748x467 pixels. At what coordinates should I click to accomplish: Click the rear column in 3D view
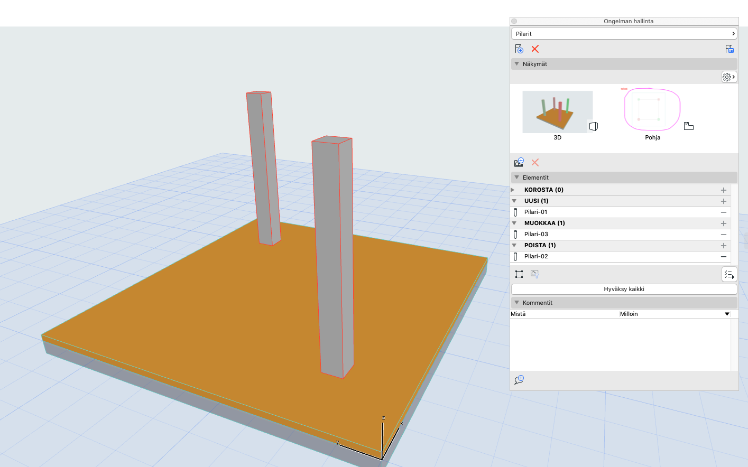coord(263,169)
